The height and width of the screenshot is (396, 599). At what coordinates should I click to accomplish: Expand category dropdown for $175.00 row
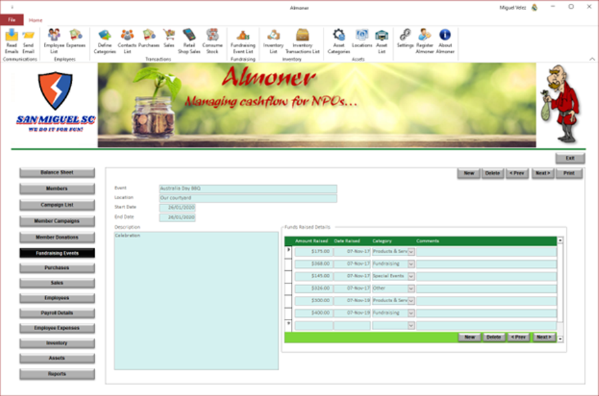(x=411, y=252)
